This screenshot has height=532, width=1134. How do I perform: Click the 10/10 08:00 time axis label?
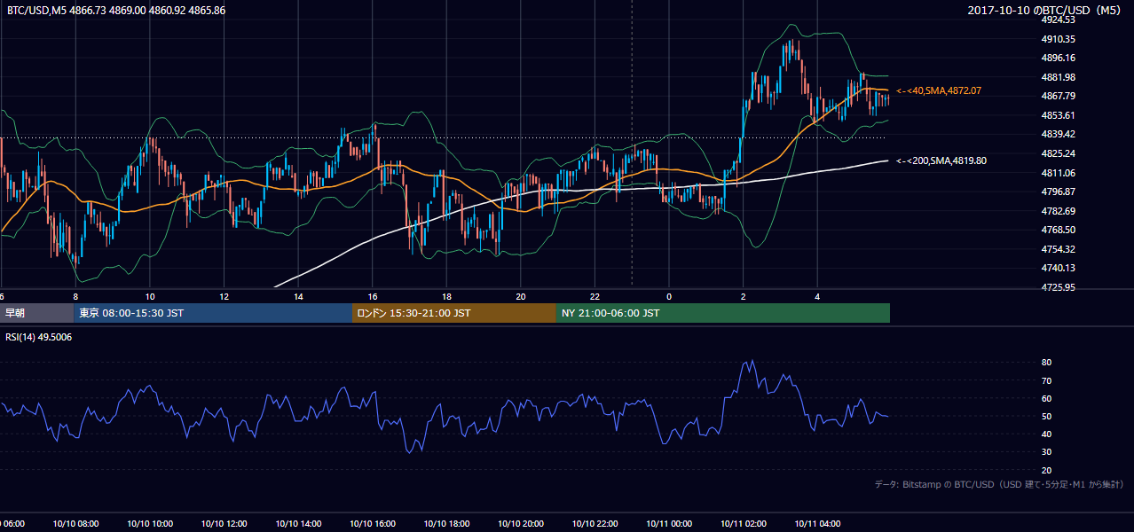click(75, 524)
